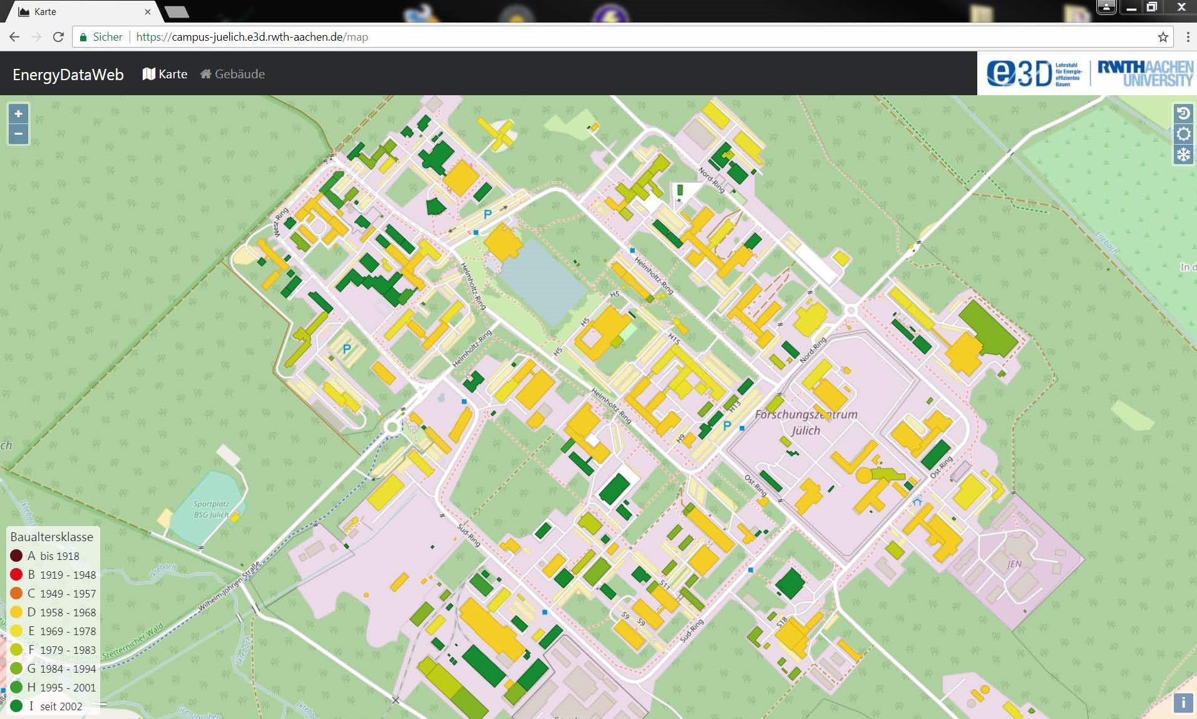Click the 'West-Ring' road label

pyautogui.click(x=280, y=222)
